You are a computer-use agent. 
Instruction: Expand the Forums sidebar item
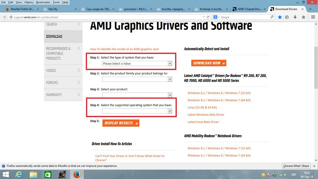pos(63,82)
